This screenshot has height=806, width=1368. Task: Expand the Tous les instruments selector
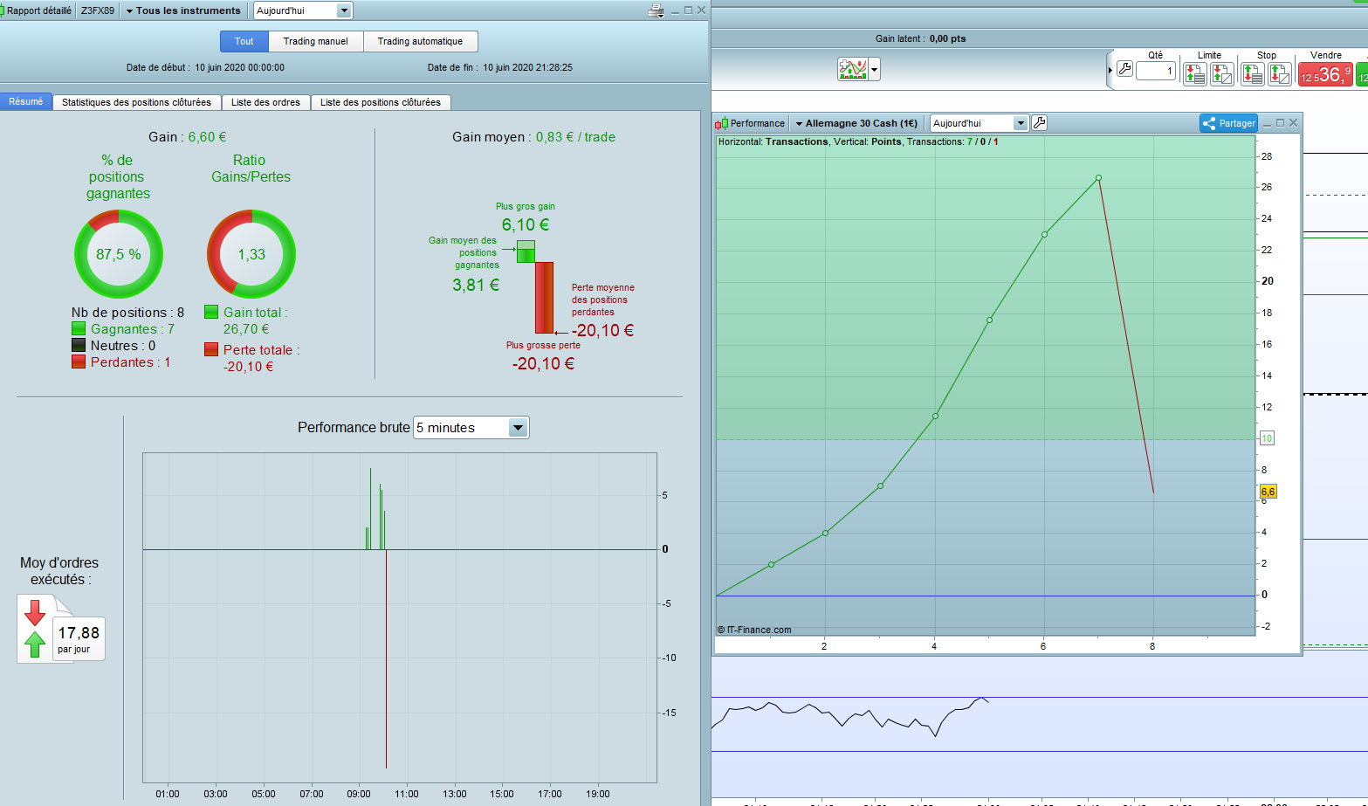point(183,10)
